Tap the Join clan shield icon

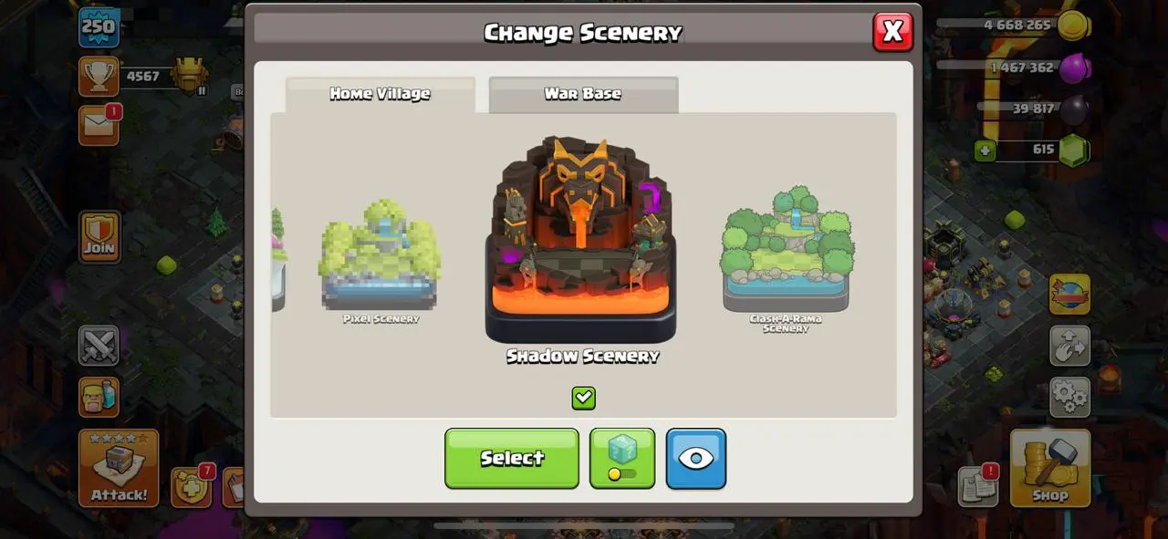coord(99,237)
